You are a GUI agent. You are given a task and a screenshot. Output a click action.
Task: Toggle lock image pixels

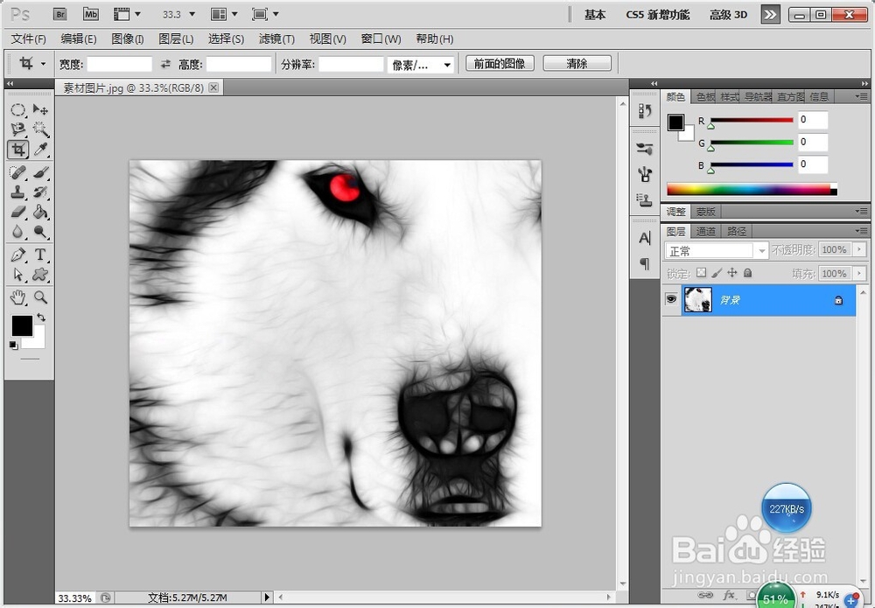coord(717,273)
